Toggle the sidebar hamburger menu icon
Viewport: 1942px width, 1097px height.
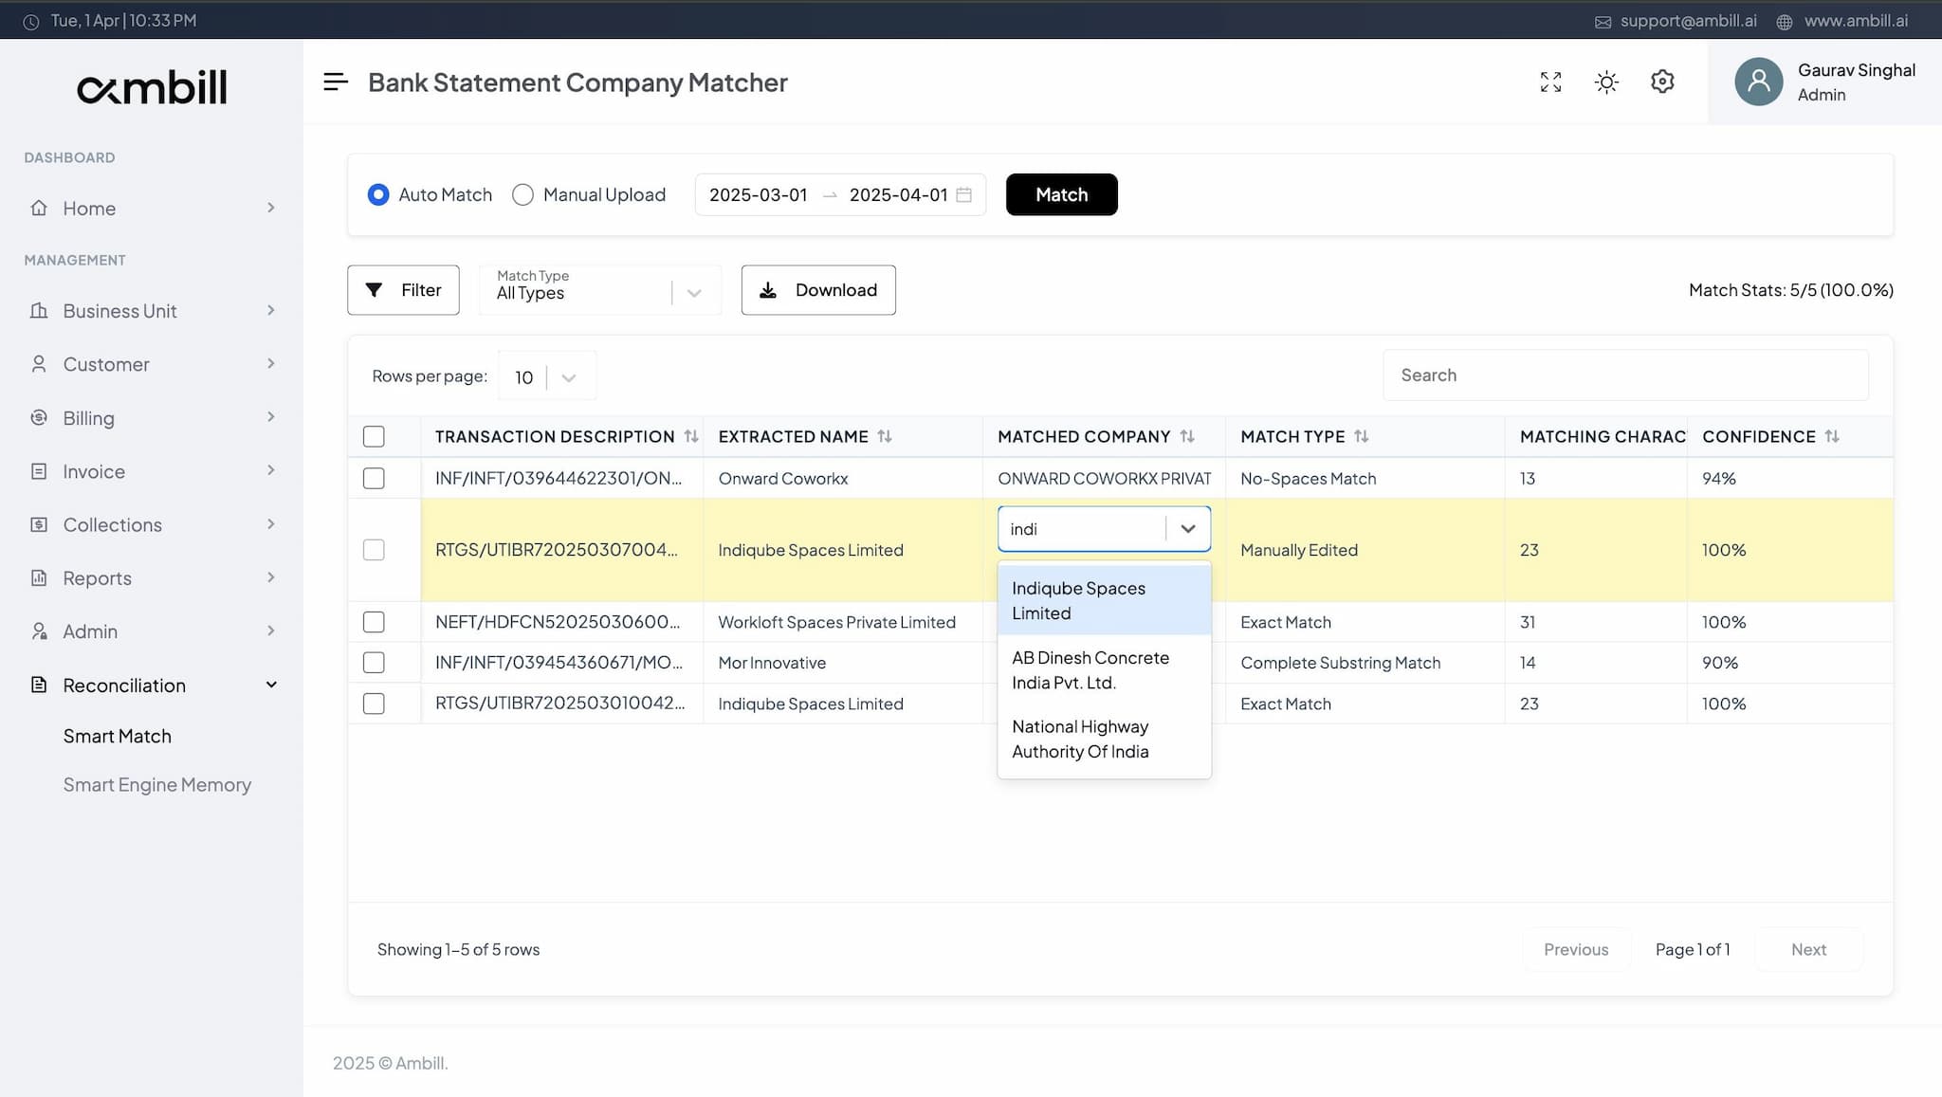tap(336, 82)
